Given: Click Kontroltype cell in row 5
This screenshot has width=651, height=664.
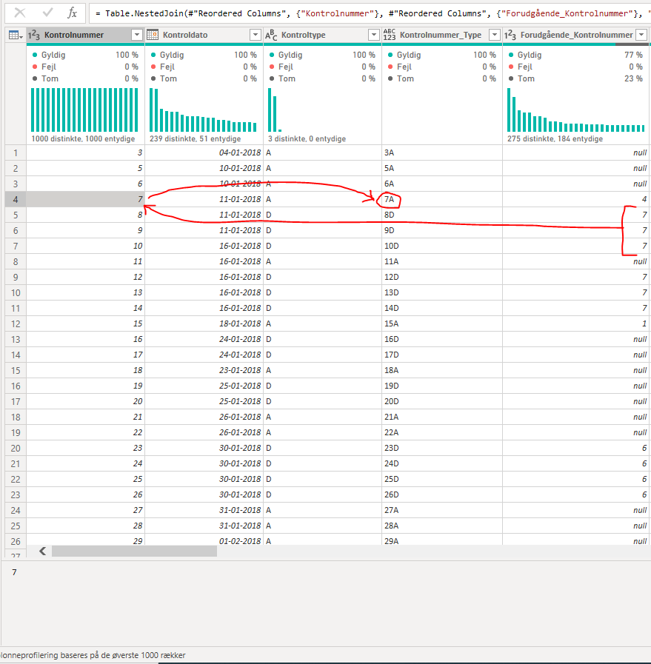Looking at the screenshot, I should (322, 215).
